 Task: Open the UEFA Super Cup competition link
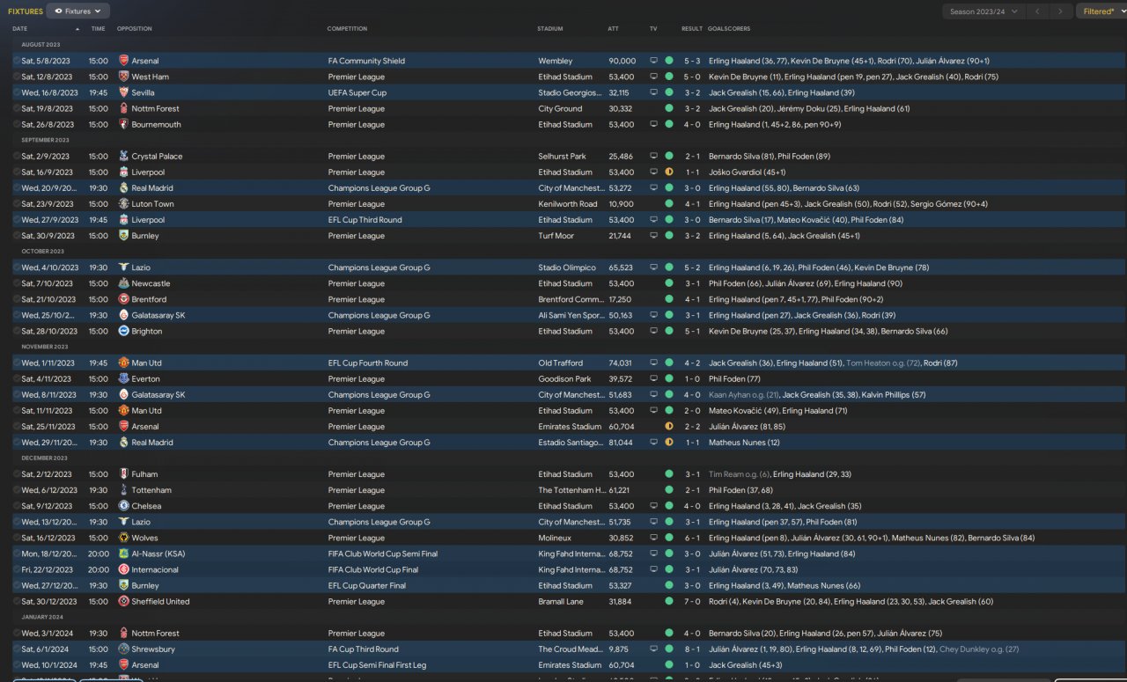pyautogui.click(x=357, y=92)
